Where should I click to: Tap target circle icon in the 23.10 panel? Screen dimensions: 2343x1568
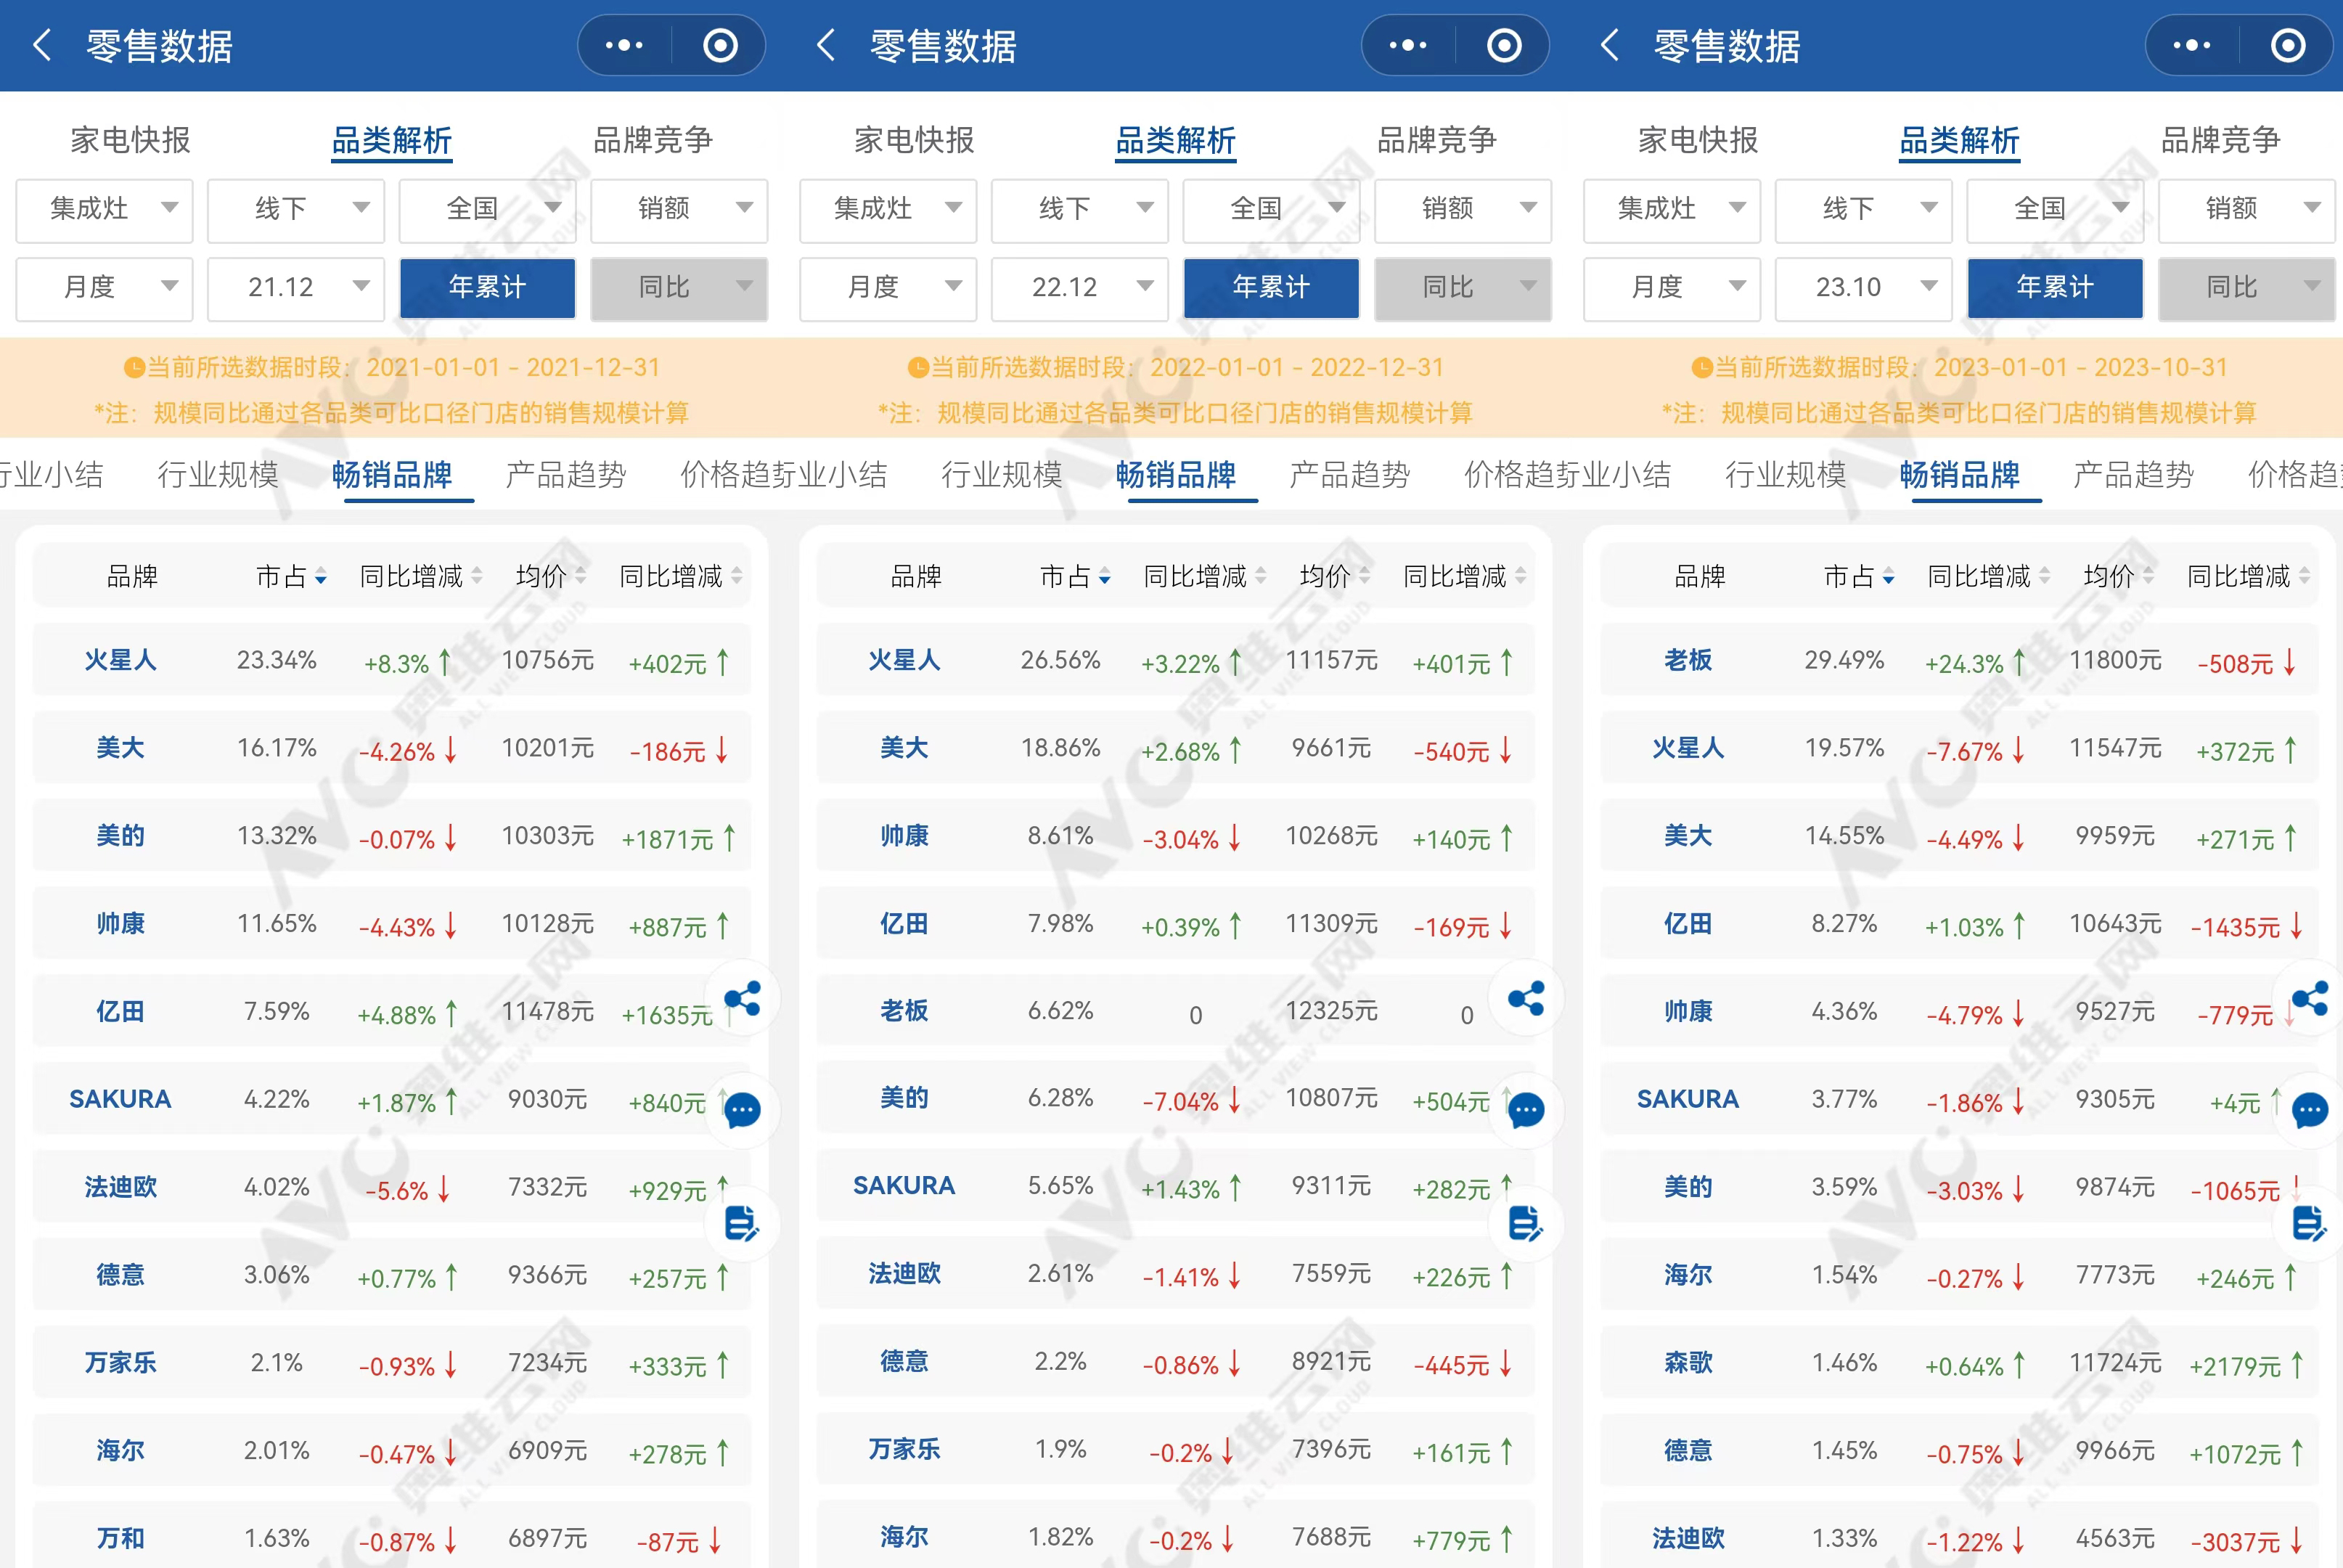tap(2287, 45)
